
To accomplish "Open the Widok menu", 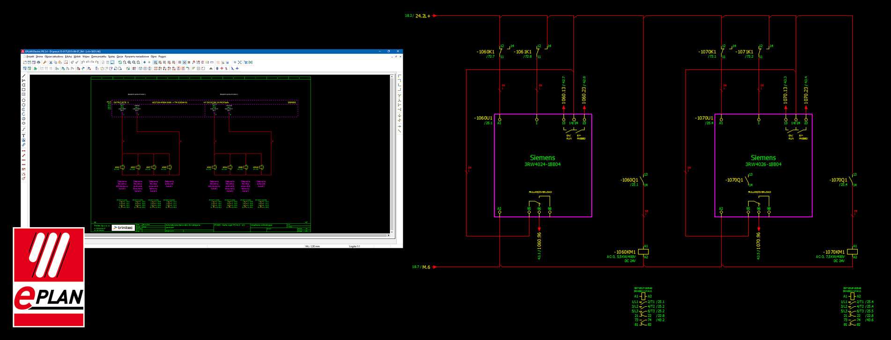I will tap(77, 57).
